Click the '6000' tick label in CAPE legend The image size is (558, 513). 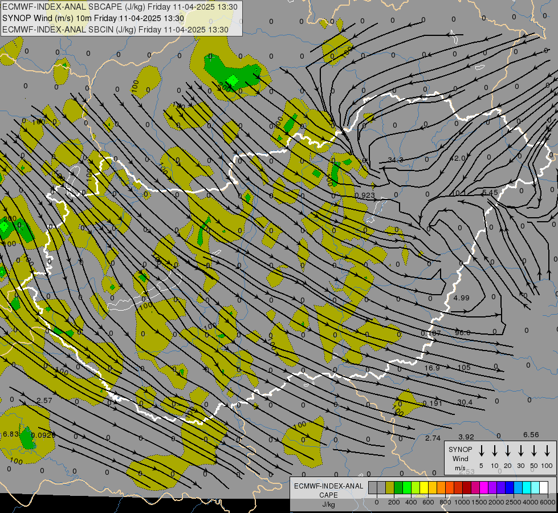pos(548,502)
